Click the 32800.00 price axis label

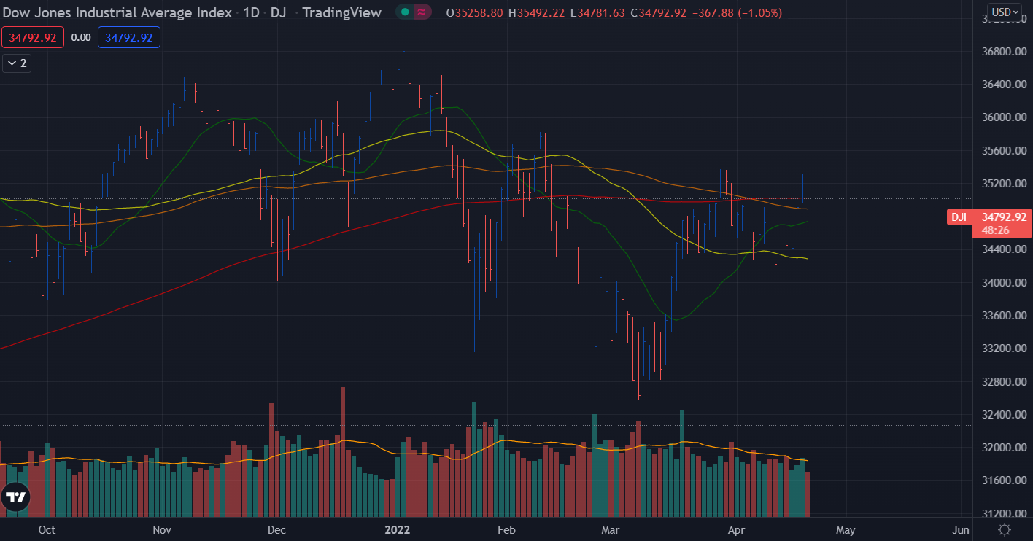pos(1004,382)
